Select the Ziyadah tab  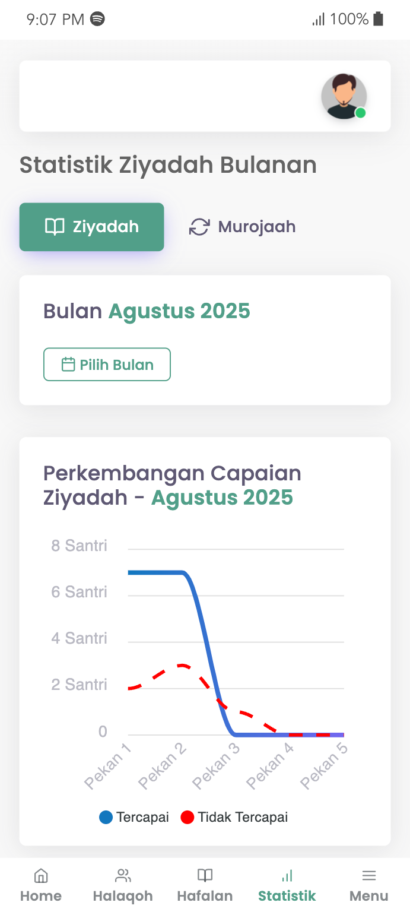click(91, 227)
